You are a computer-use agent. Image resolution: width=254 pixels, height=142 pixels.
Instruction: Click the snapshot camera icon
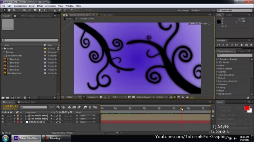click(101, 97)
